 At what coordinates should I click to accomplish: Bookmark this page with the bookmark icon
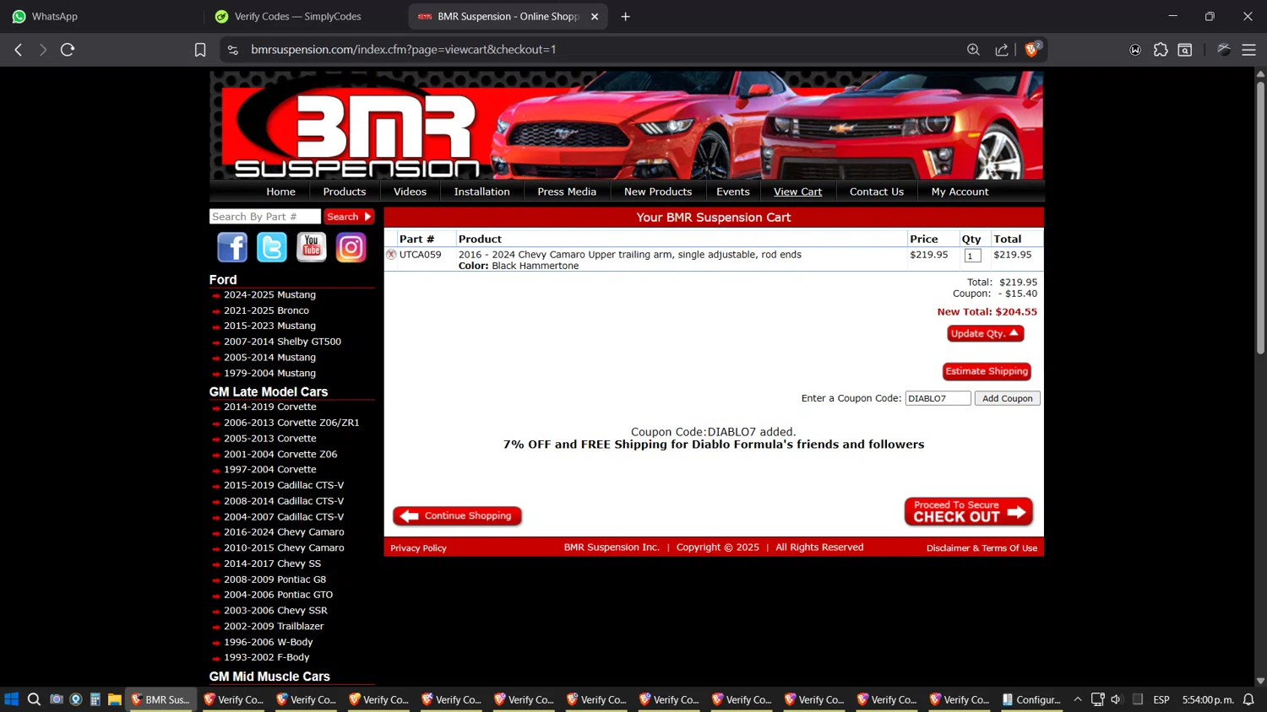[200, 50]
